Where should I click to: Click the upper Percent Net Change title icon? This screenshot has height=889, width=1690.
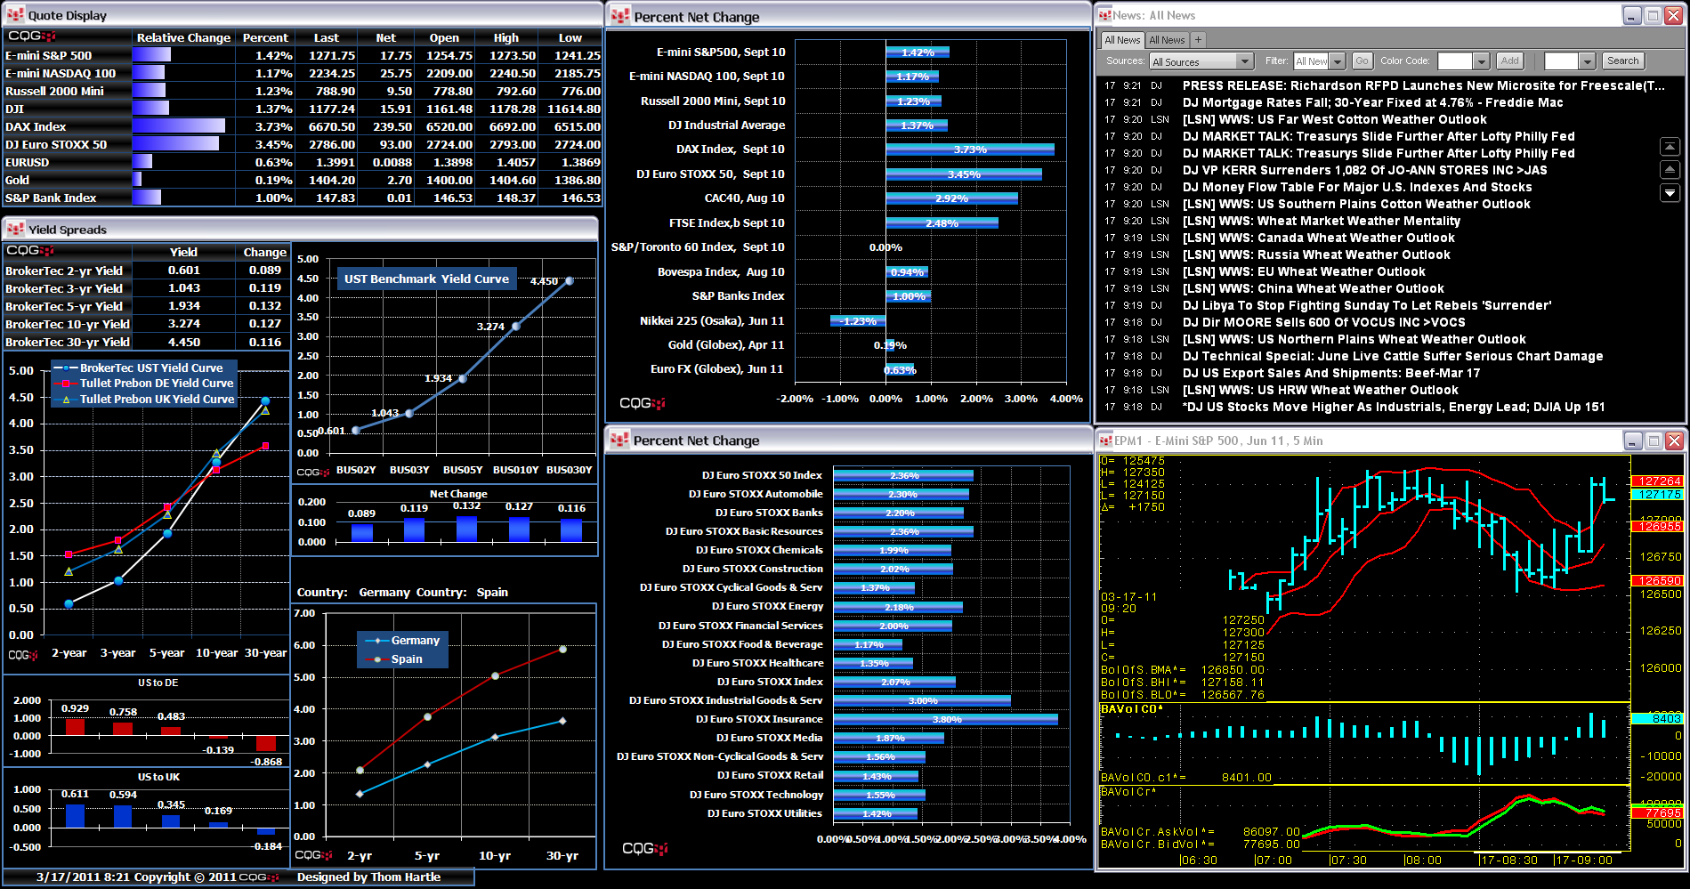[x=620, y=16]
